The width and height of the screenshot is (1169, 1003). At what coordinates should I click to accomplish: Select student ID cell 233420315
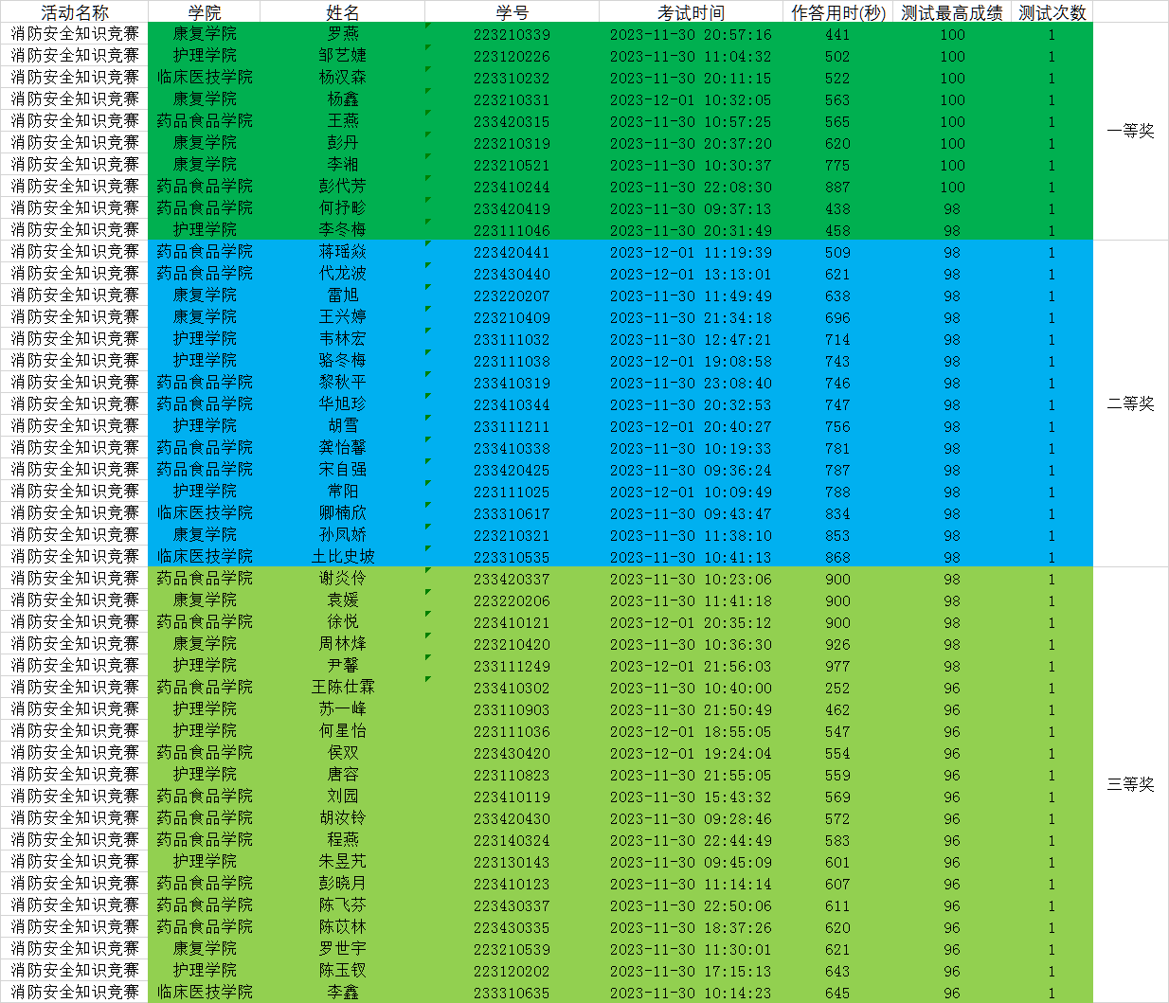(512, 121)
